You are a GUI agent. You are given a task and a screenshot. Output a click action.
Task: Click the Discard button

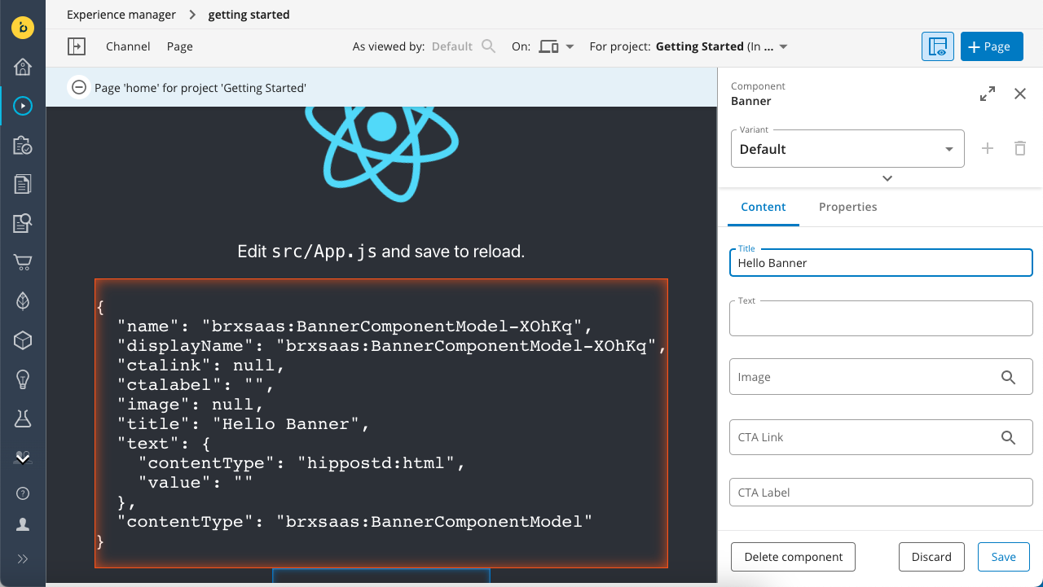point(931,557)
